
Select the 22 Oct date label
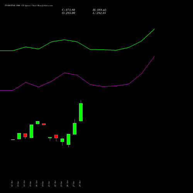pyautogui.click(x=55, y=184)
